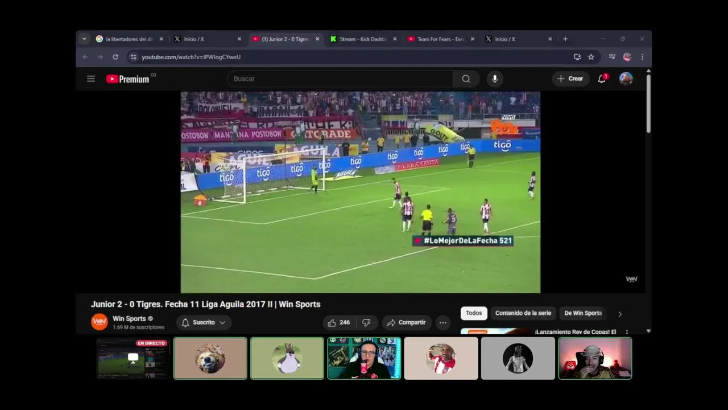Open the tab search dropdown arrow
This screenshot has width=728, height=410.
pos(84,39)
